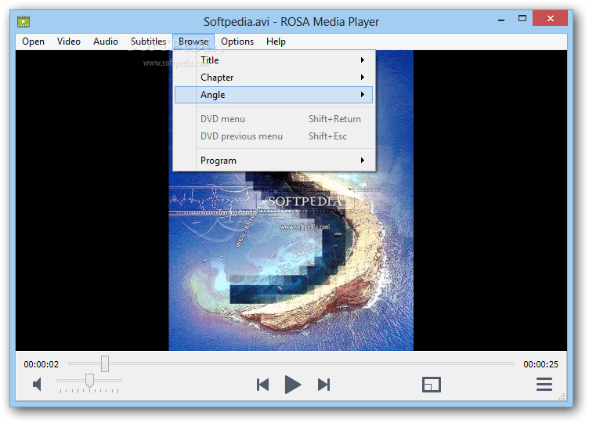Viewport: 589px width, 423px height.
Task: Toggle the compact view mode icon
Action: [x=432, y=385]
